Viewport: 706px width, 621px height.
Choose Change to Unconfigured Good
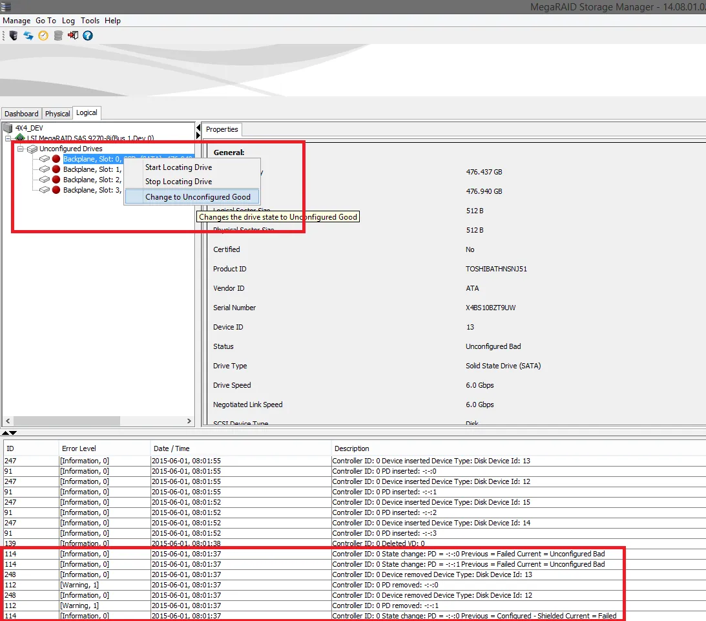click(x=192, y=196)
